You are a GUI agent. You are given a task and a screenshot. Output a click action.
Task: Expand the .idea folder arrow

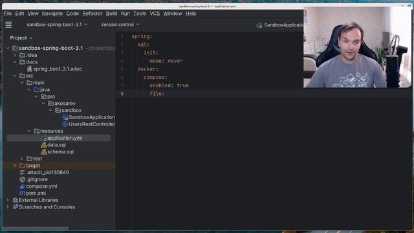point(15,55)
